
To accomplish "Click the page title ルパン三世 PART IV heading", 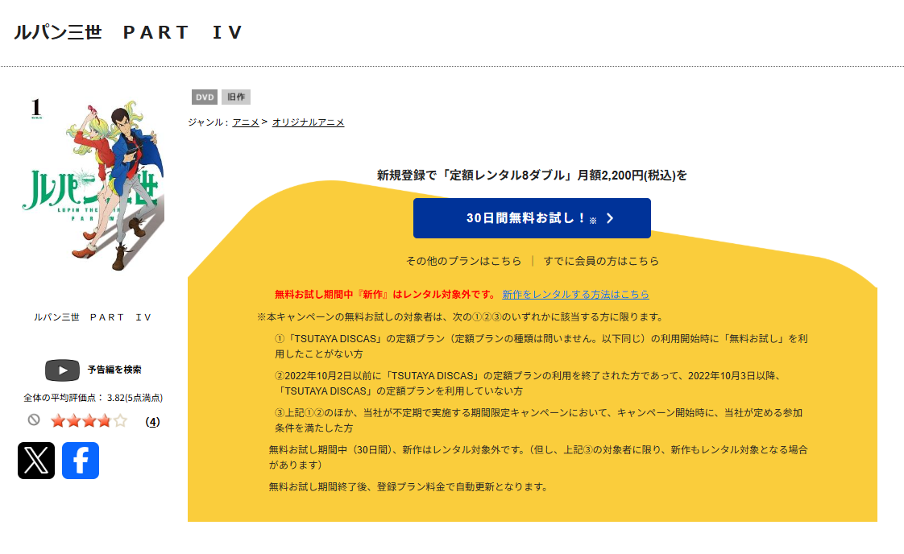I will (129, 32).
